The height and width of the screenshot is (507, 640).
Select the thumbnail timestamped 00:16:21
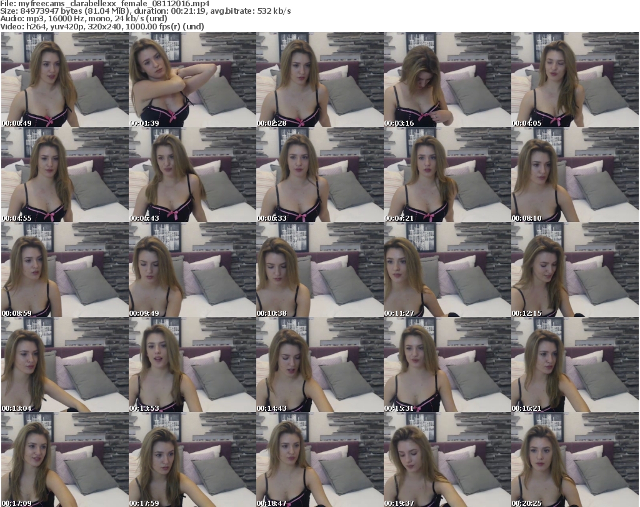[575, 364]
